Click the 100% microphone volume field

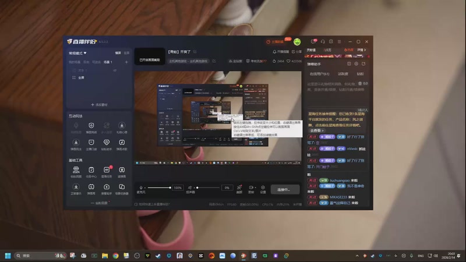178,187
